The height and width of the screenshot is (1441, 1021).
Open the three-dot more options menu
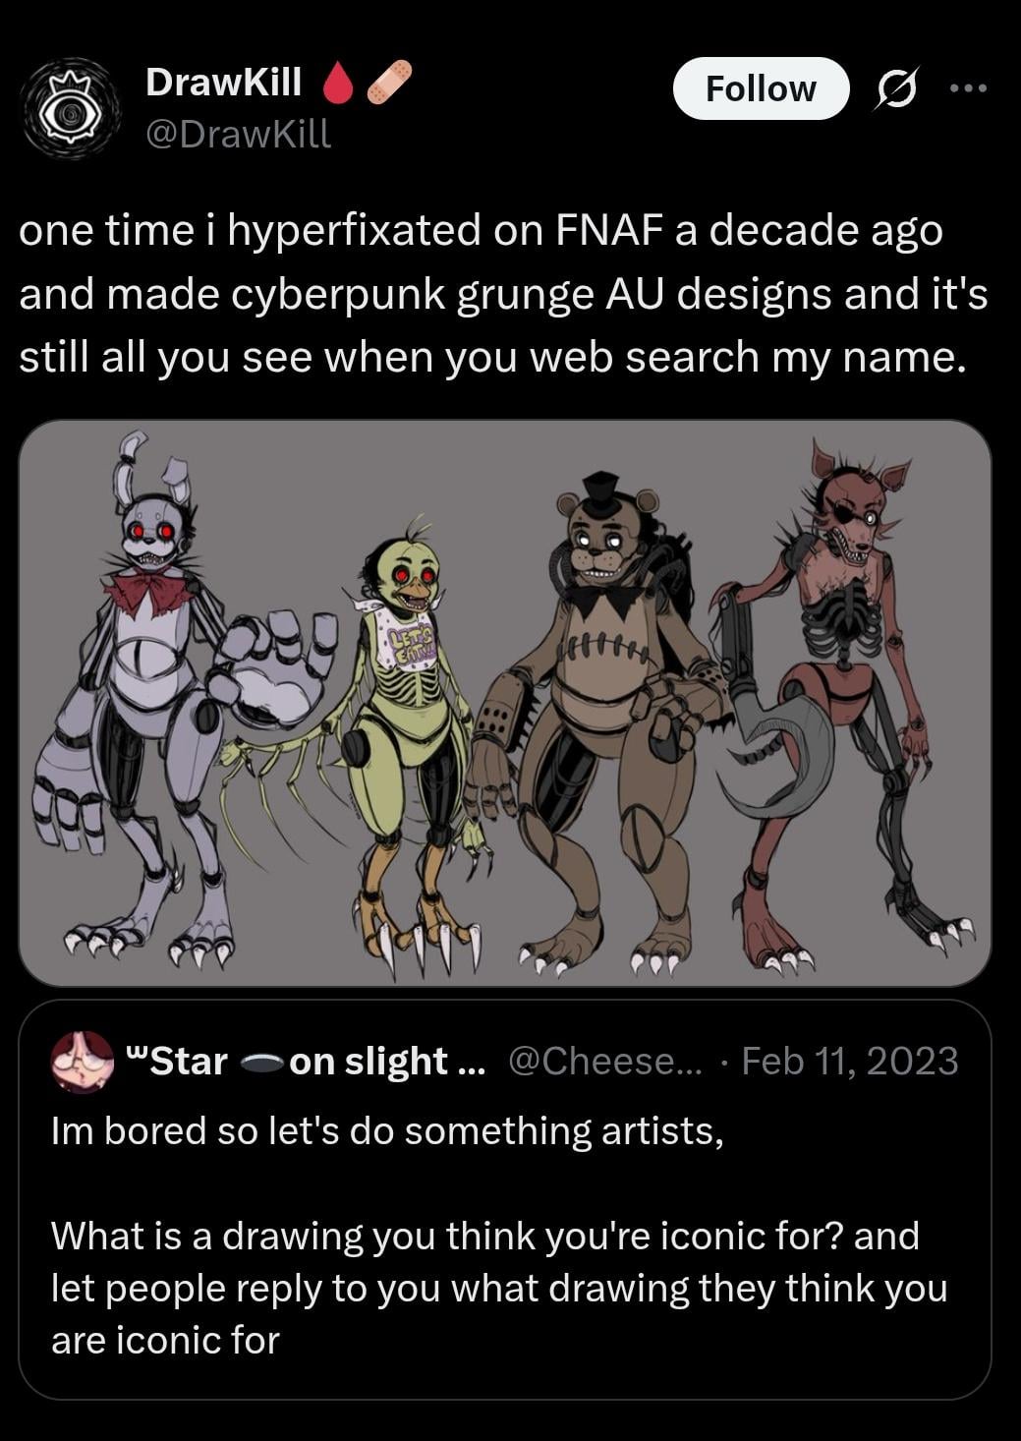pyautogui.click(x=969, y=88)
